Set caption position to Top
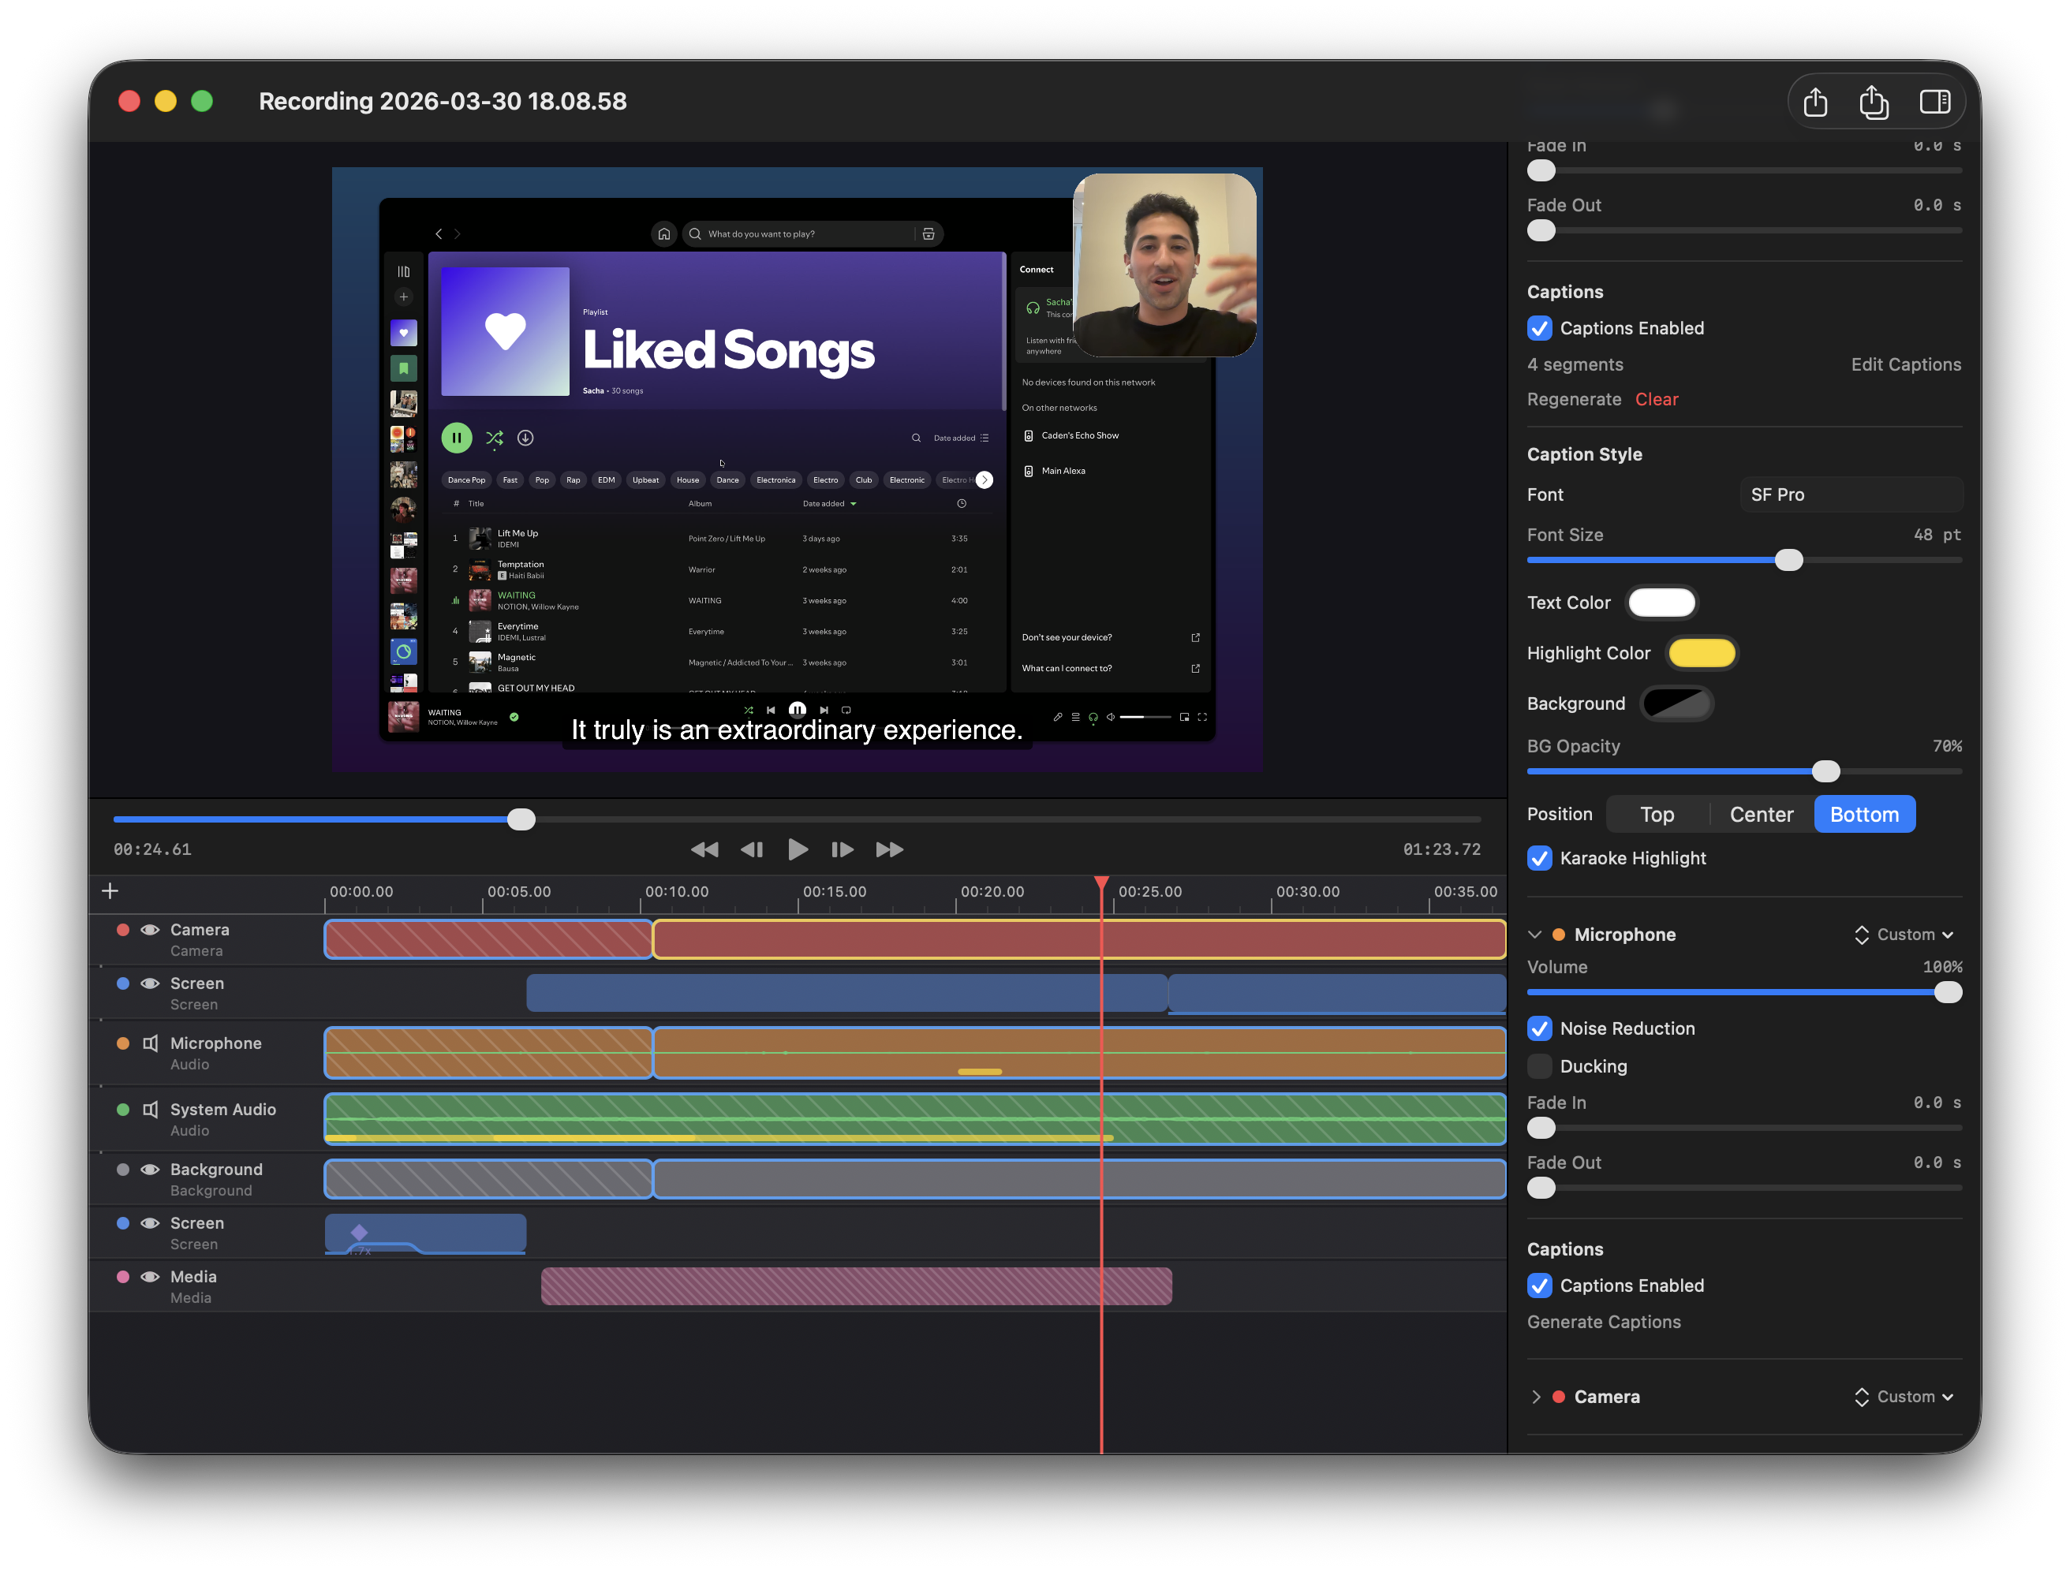The image size is (2070, 1571). pyautogui.click(x=1657, y=814)
